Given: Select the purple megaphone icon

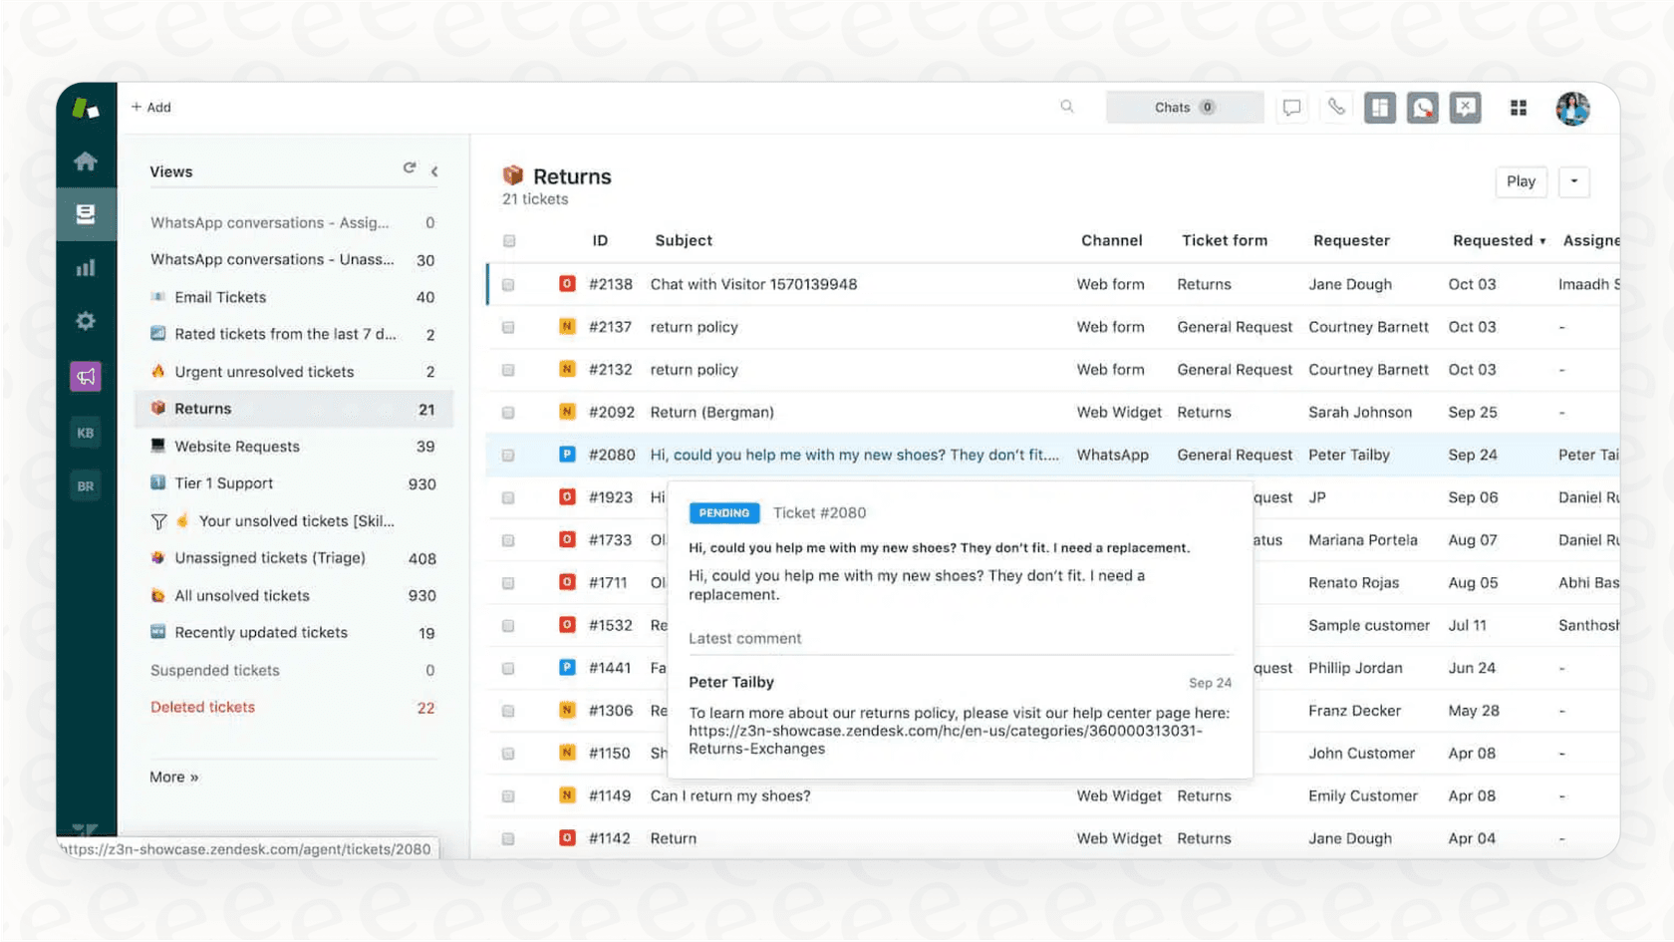Looking at the screenshot, I should click(86, 376).
